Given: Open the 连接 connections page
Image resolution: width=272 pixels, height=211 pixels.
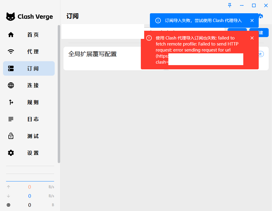Looking at the screenshot, I should (29, 85).
